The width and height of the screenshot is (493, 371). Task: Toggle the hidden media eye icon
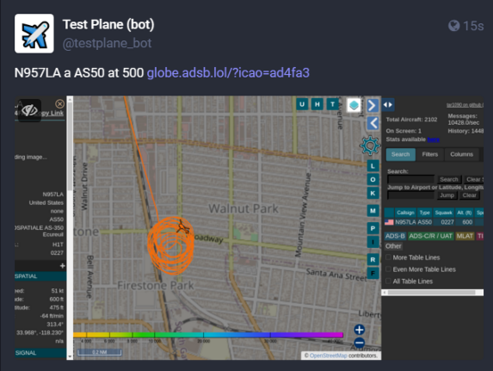point(29,111)
